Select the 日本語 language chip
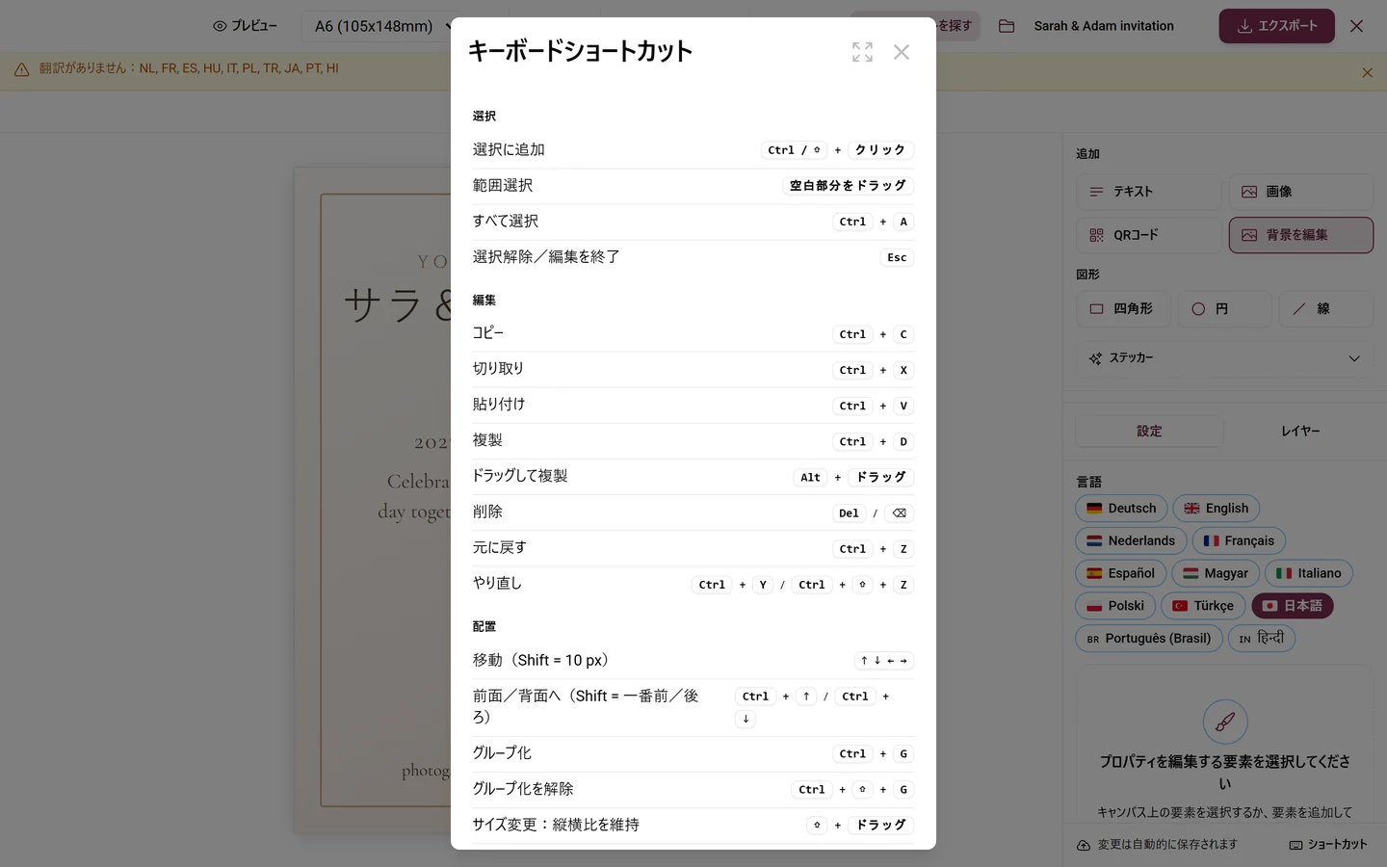This screenshot has width=1387, height=867. pyautogui.click(x=1293, y=606)
